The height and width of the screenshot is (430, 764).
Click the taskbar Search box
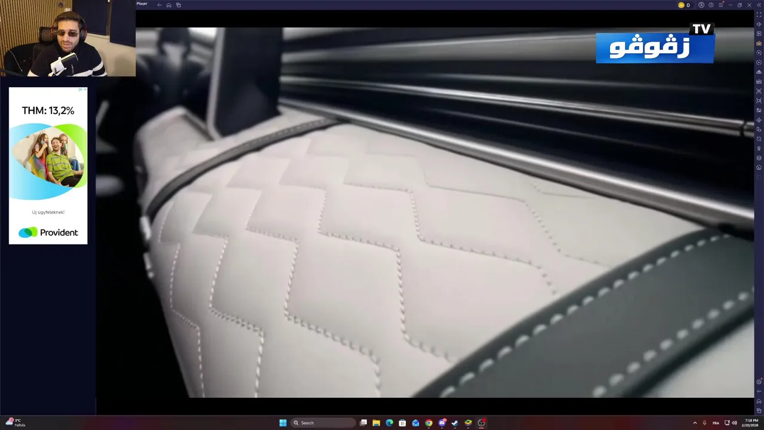[323, 423]
